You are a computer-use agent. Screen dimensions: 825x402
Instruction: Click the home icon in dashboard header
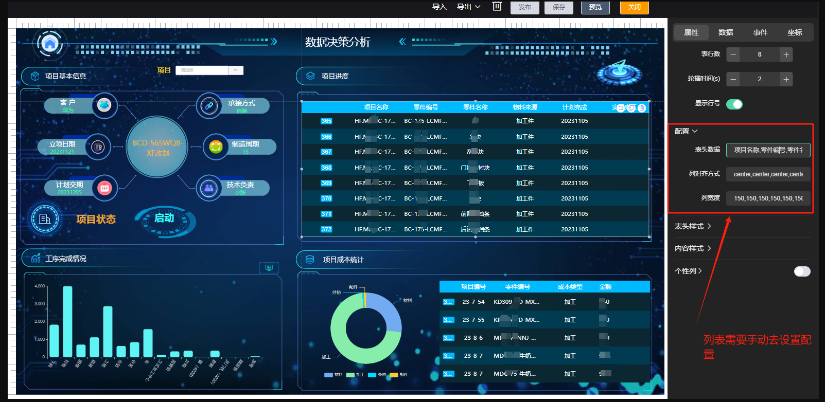50,44
